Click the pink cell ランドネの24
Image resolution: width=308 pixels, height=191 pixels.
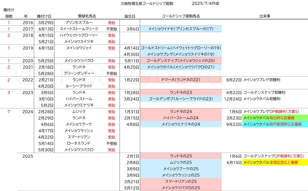coord(181,112)
